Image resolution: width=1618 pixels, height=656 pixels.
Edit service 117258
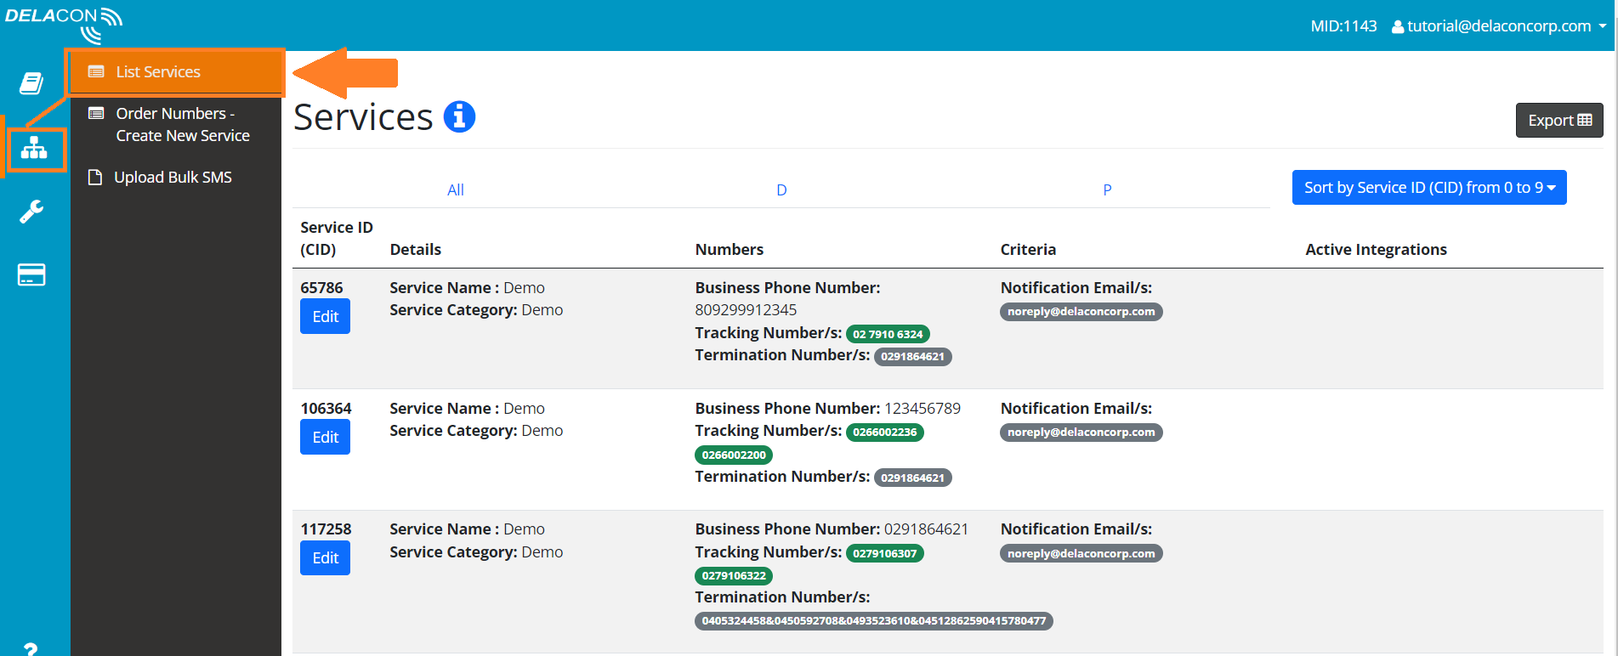pos(325,557)
